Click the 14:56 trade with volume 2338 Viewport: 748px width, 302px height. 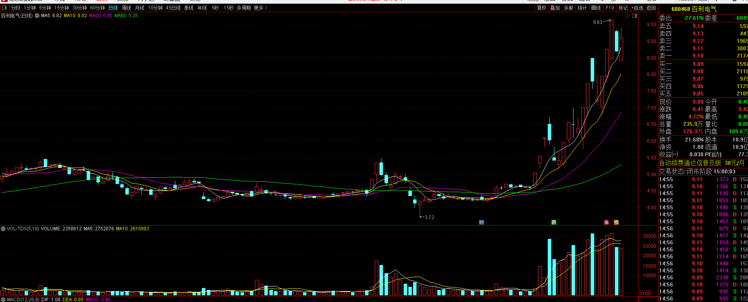tap(703, 277)
